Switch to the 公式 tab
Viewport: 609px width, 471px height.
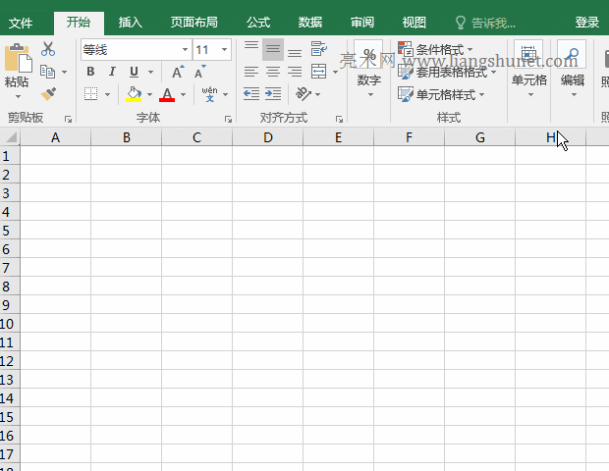tap(258, 23)
